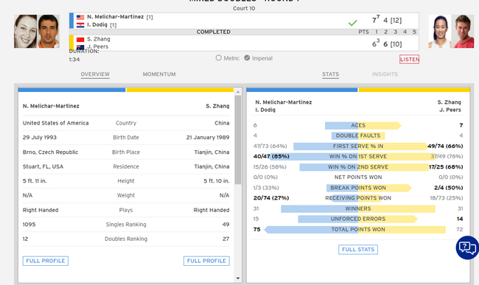Switch to the Stats tab
The image size is (479, 285).
click(331, 74)
